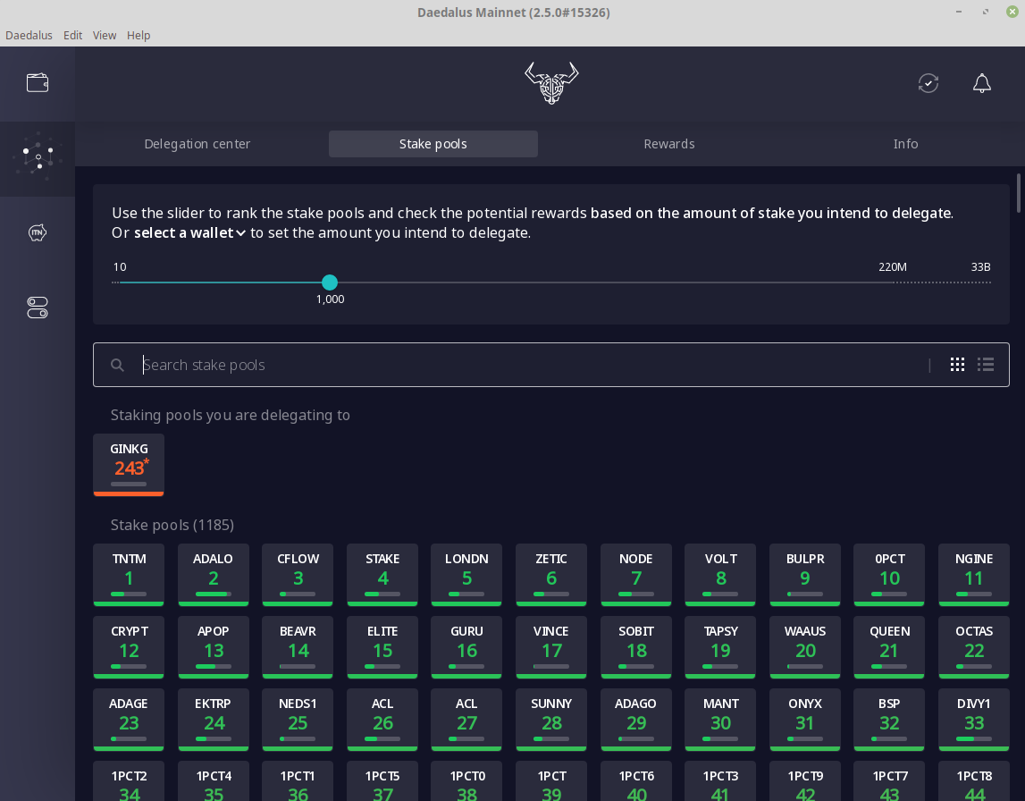The height and width of the screenshot is (801, 1025).
Task: Switch to the Delegation center tab
Action: click(x=197, y=144)
